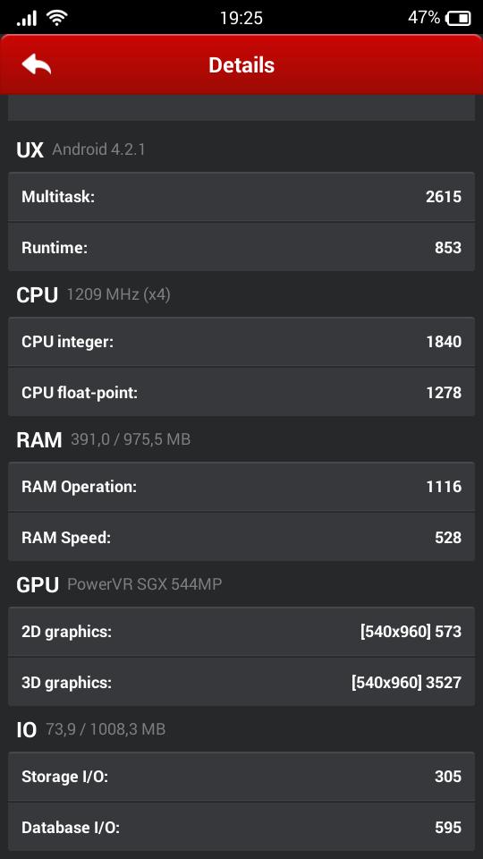Select the RAM Operation row
Viewport: 483px width, 859px height.
[x=241, y=487]
